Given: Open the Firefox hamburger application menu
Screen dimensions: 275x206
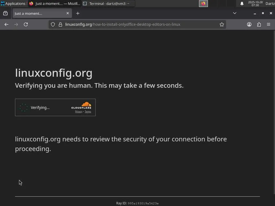Looking at the screenshot, I should (x=269, y=24).
